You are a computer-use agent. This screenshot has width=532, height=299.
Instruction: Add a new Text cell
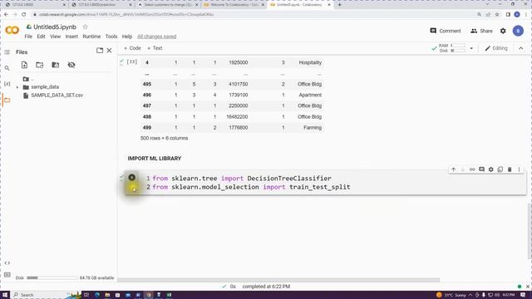pyautogui.click(x=155, y=48)
